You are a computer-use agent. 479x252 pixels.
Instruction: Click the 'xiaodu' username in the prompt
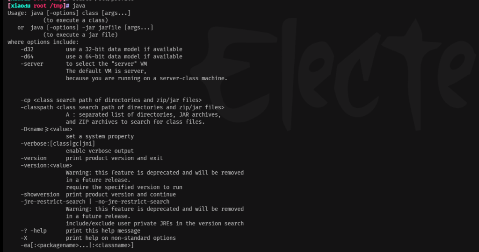pos(21,6)
